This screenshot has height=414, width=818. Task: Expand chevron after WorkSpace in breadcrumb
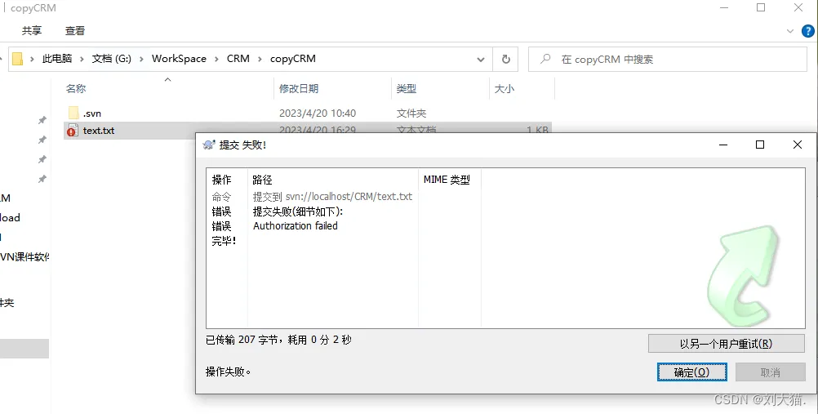(x=216, y=59)
